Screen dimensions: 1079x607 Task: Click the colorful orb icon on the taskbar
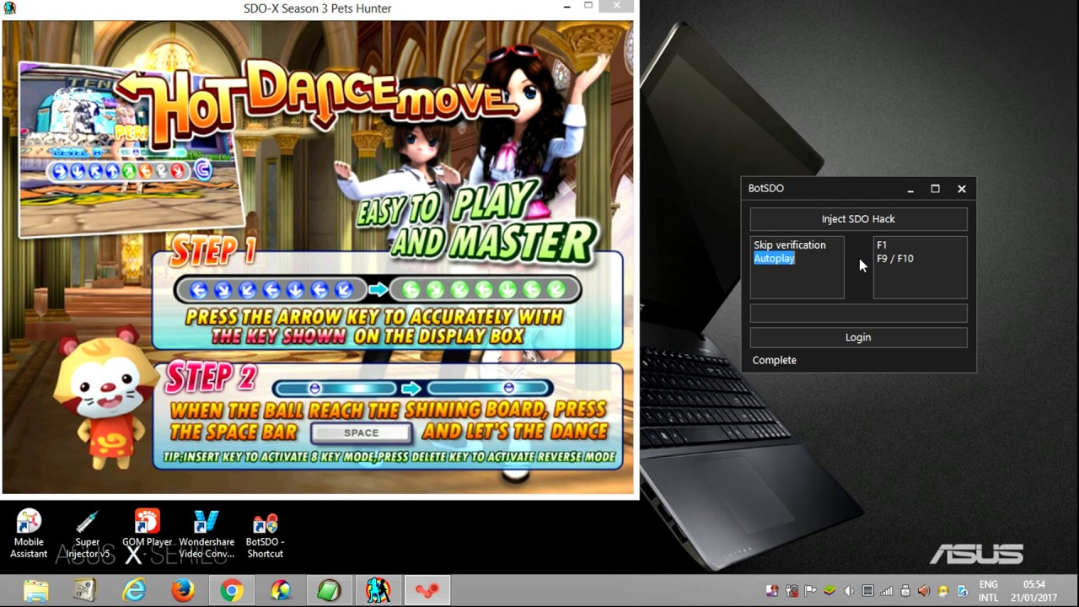(281, 591)
